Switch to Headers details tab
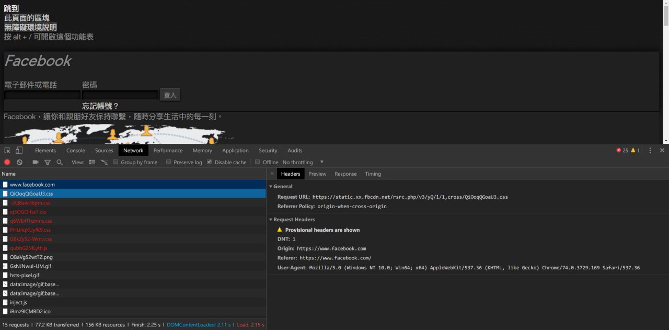669x330 pixels. click(291, 174)
